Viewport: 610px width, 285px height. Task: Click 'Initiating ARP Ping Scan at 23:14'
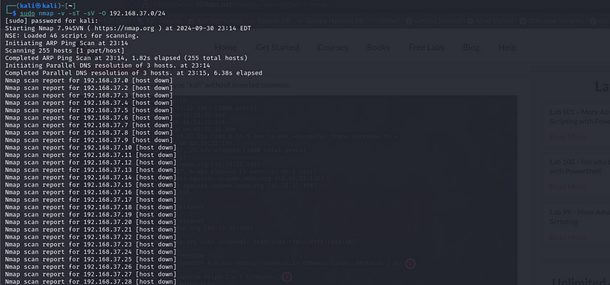pos(66,43)
